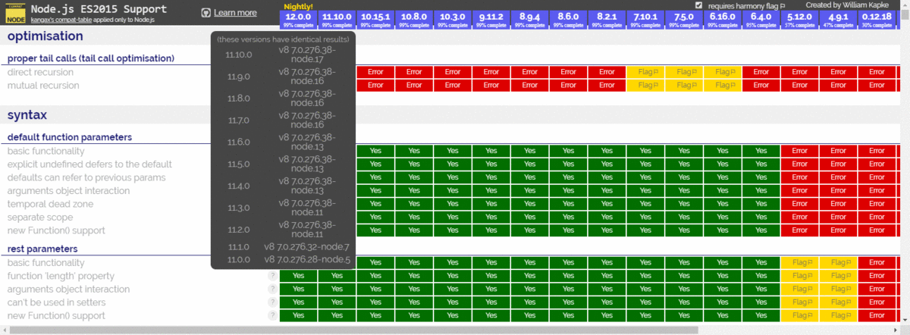Click the default function parameters heading
The width and height of the screenshot is (910, 335).
(x=70, y=137)
